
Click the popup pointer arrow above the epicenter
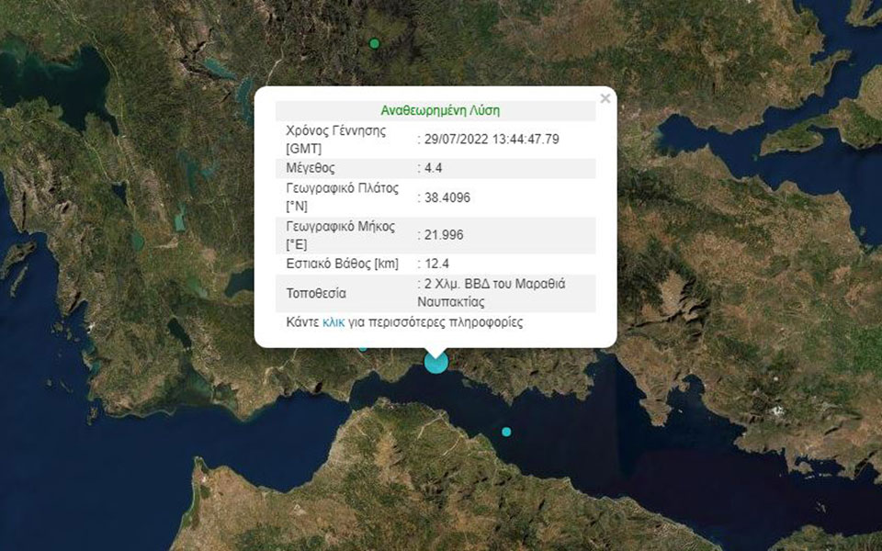coord(434,349)
